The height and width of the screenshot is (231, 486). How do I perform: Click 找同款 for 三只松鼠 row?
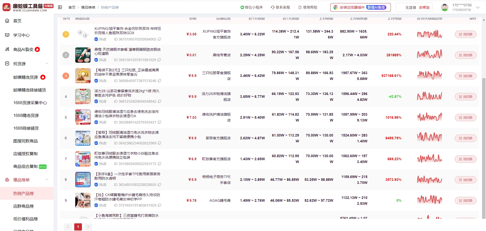point(466,76)
